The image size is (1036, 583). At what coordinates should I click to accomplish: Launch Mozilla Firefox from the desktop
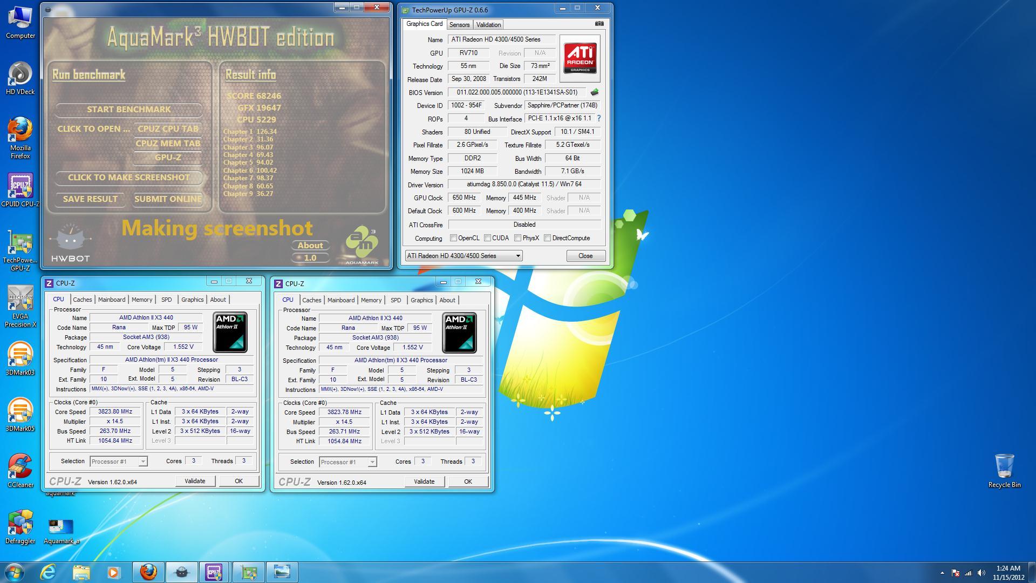pyautogui.click(x=21, y=139)
